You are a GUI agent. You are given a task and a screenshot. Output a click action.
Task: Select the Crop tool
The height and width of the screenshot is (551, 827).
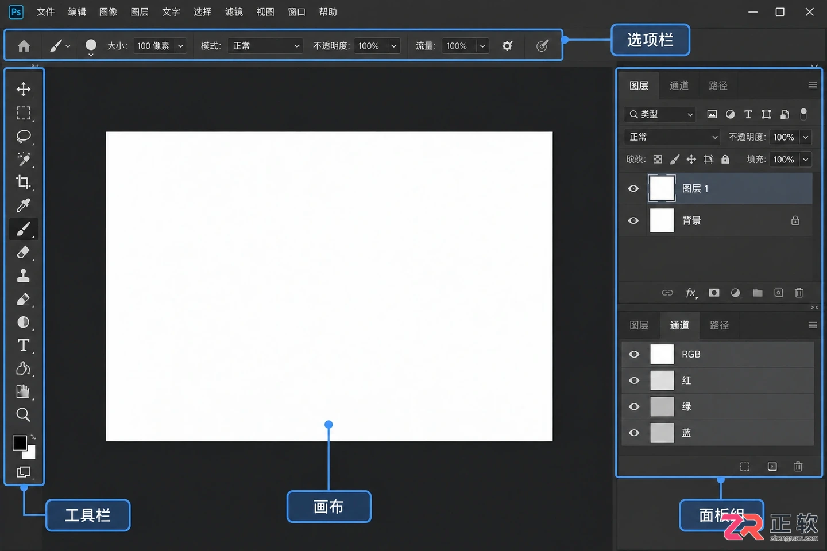(x=24, y=182)
